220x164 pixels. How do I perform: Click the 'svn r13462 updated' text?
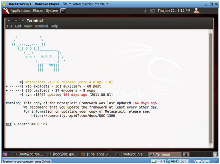click(x=43, y=95)
